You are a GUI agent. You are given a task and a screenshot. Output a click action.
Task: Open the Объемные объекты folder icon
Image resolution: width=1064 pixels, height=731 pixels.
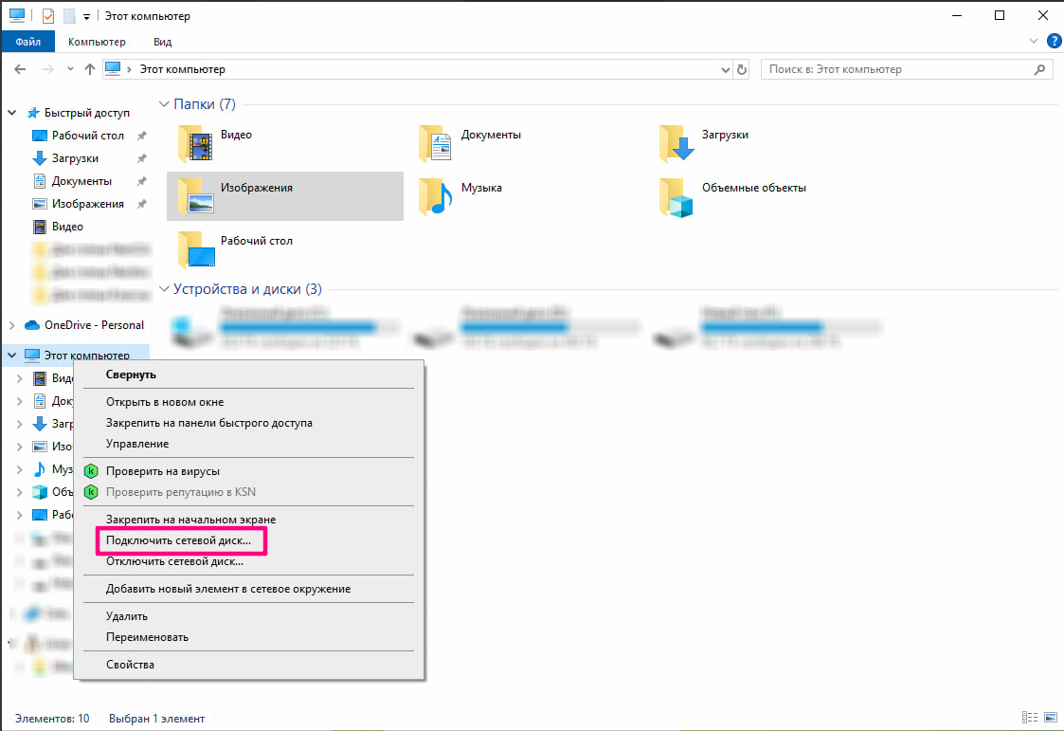click(676, 197)
